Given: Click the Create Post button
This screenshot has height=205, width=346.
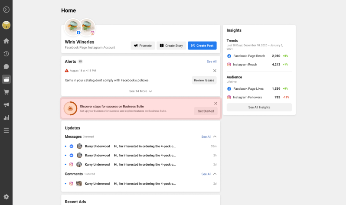Looking at the screenshot, I should (202, 46).
